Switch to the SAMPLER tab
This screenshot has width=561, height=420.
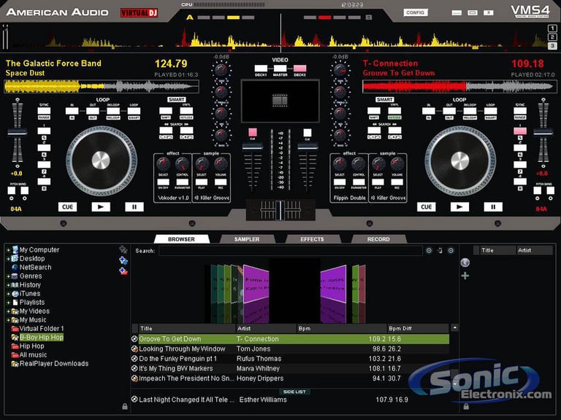(x=247, y=239)
